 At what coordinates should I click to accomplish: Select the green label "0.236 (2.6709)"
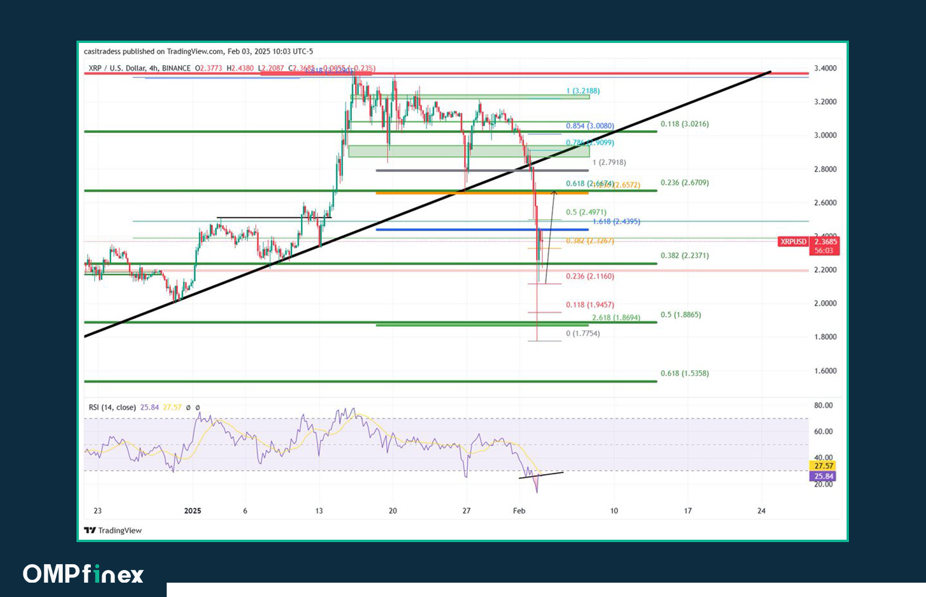click(x=685, y=183)
